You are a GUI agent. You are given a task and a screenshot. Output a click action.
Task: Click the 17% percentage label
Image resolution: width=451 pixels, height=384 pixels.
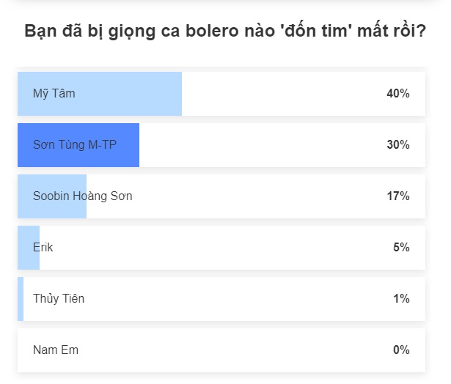[x=397, y=196]
